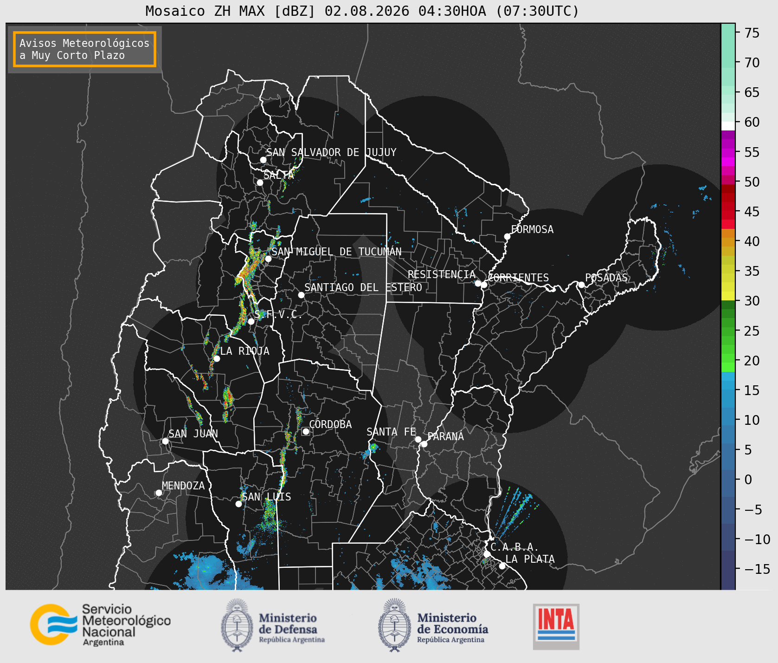The height and width of the screenshot is (663, 778).
Task: Select the Posadas city marker dot
Action: point(581,285)
